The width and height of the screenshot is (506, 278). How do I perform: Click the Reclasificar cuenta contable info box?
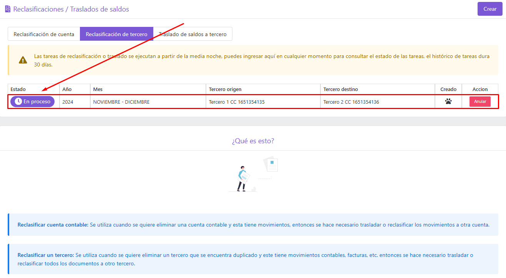click(253, 225)
